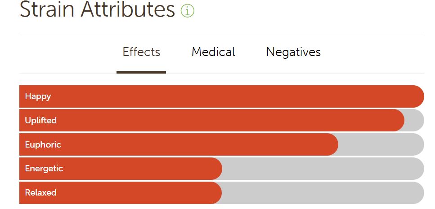Click the Energetic text label
Image resolution: width=435 pixels, height=209 pixels.
pos(44,169)
